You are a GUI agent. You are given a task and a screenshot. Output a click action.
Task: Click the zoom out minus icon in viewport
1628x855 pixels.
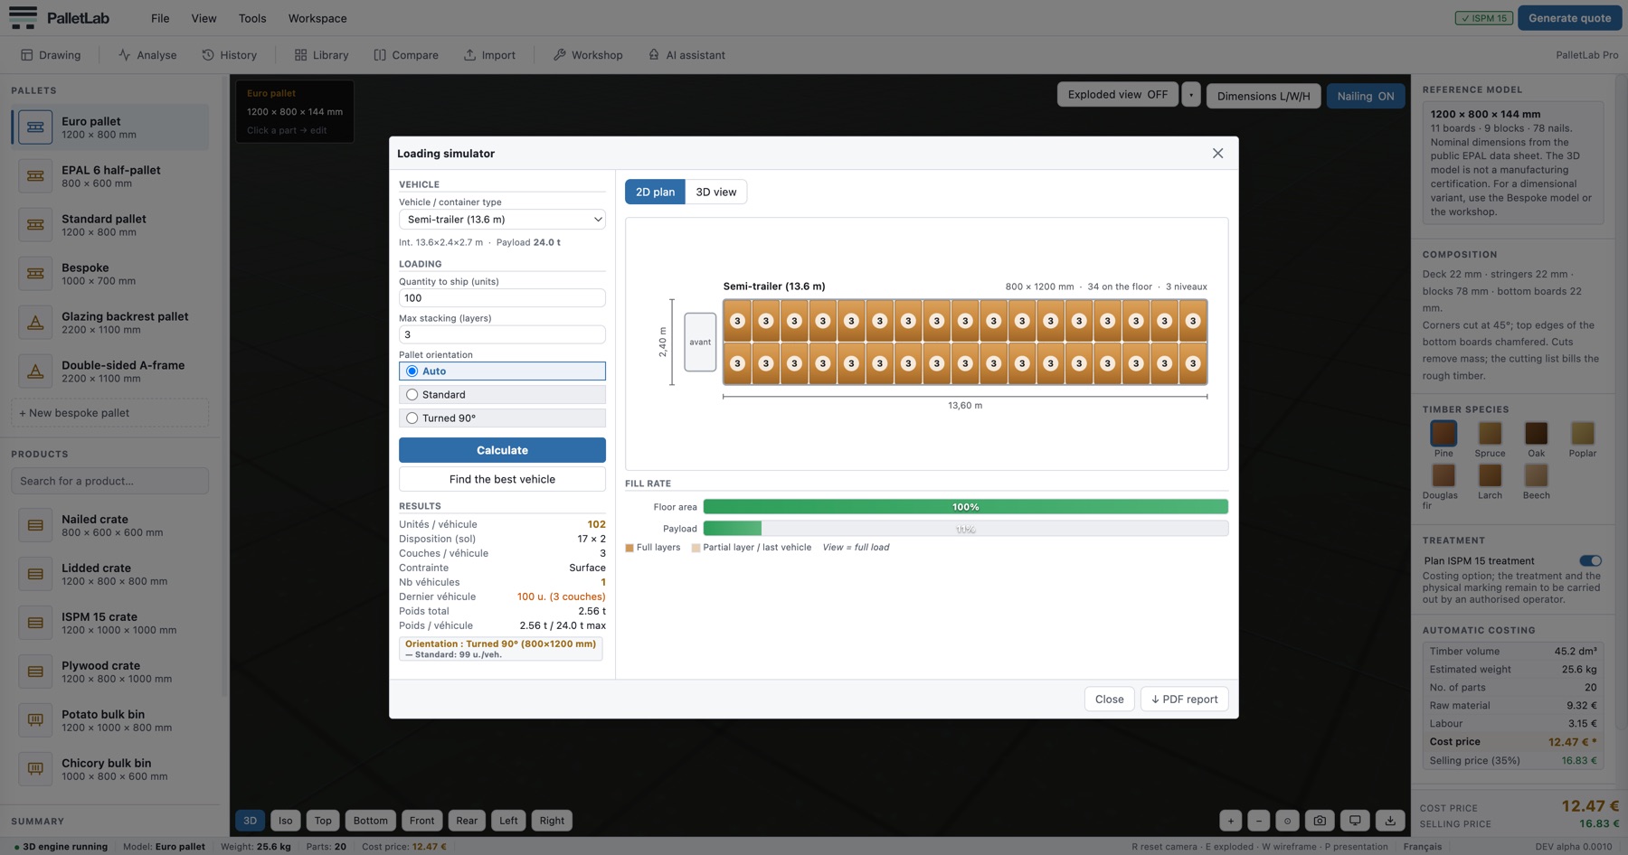(1258, 821)
